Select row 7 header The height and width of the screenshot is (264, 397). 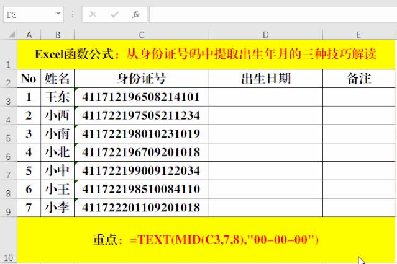coord(8,171)
